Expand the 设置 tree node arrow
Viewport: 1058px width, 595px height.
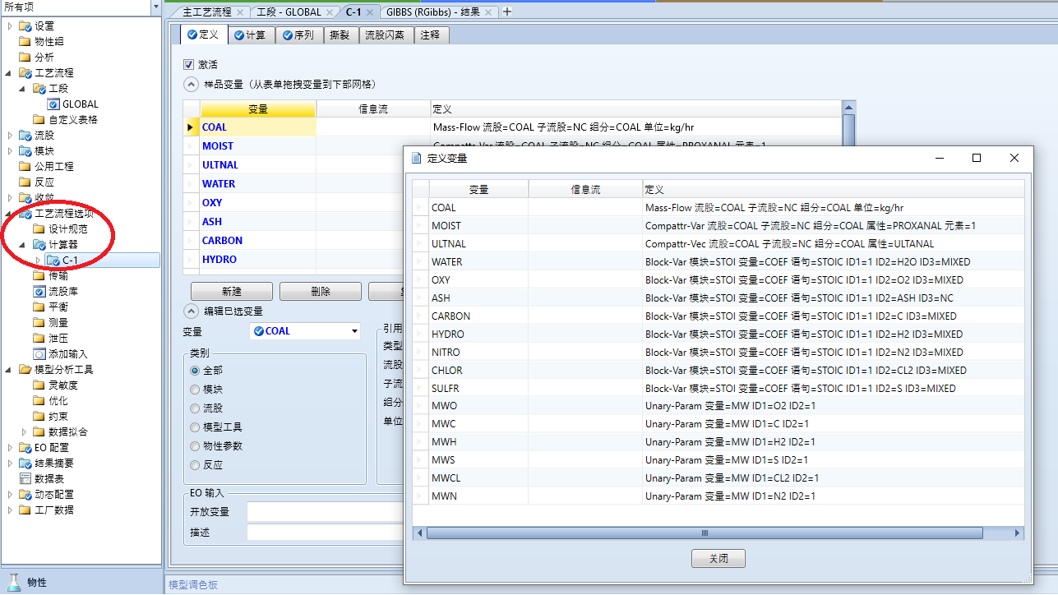pyautogui.click(x=9, y=26)
